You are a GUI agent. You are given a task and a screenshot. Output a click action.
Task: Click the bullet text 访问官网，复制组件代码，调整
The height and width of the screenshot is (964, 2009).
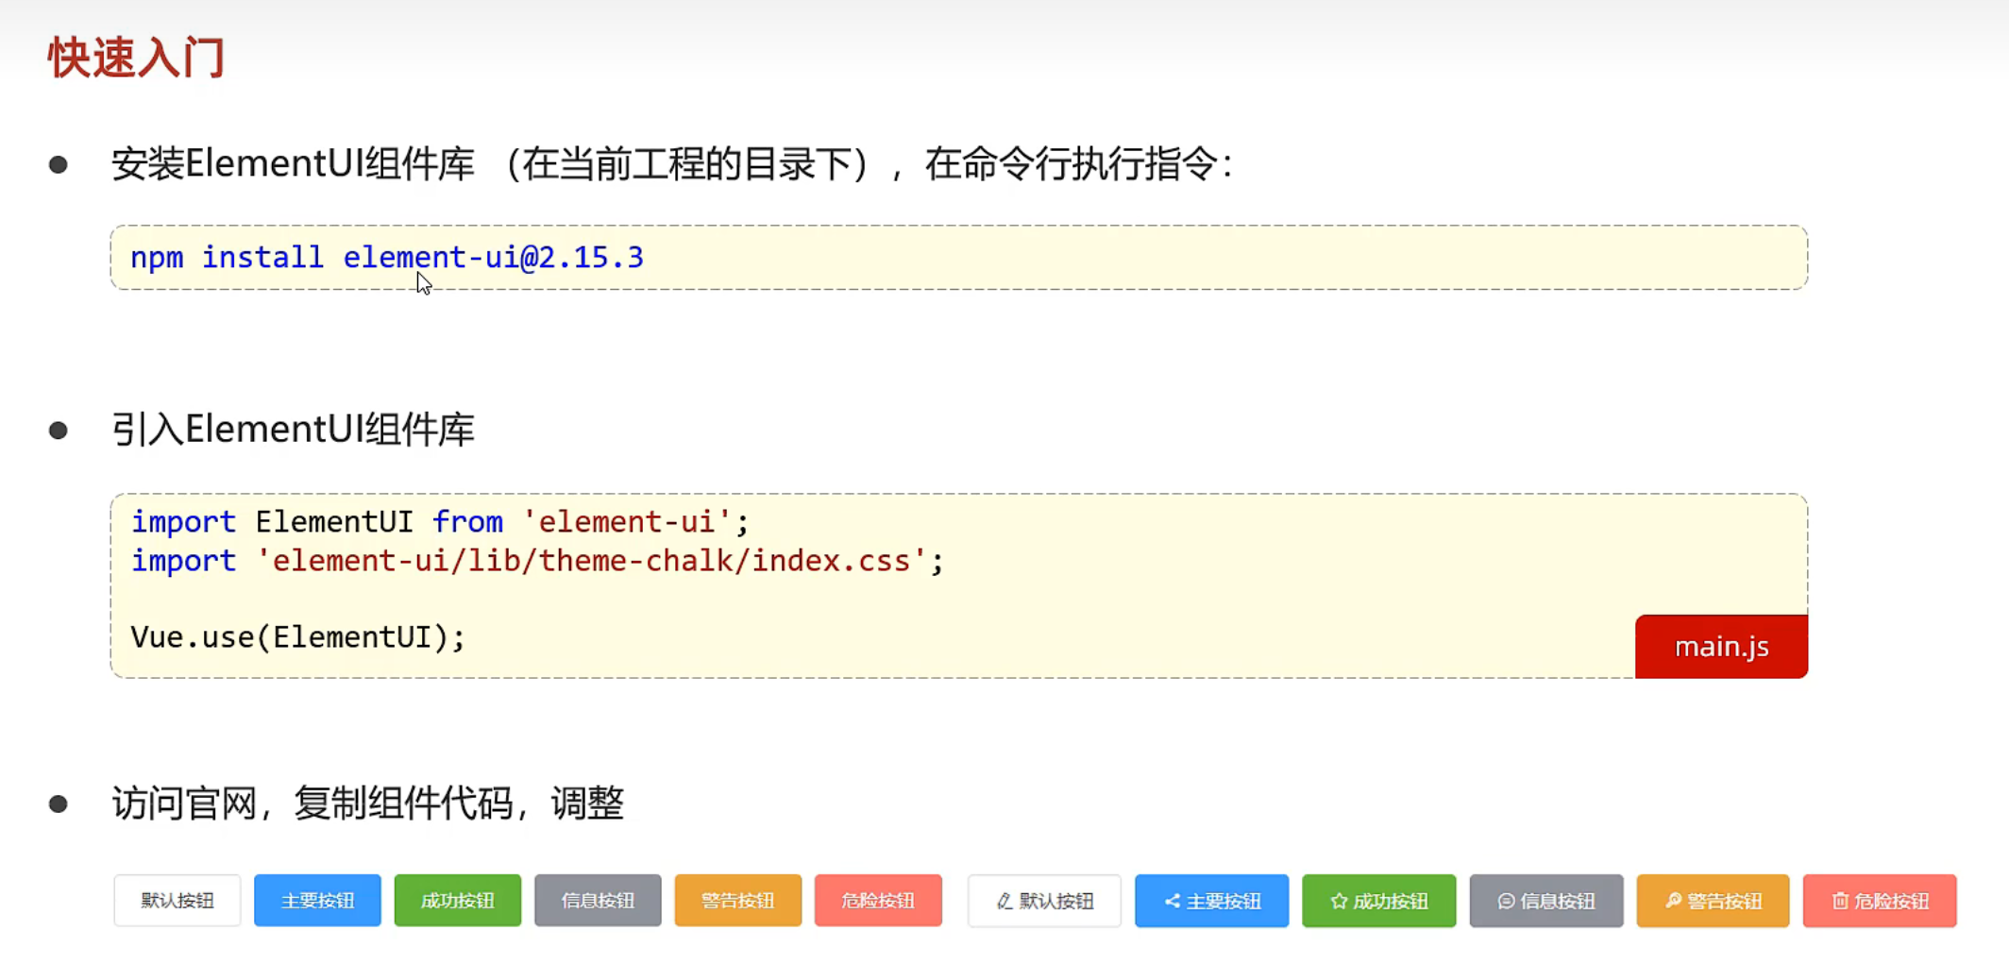pos(368,803)
